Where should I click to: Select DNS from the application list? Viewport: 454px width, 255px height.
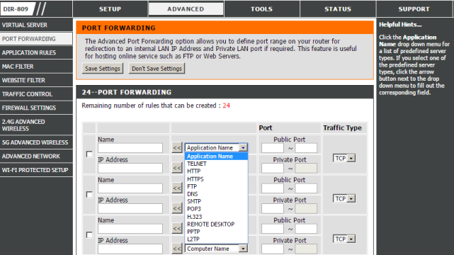(216, 194)
